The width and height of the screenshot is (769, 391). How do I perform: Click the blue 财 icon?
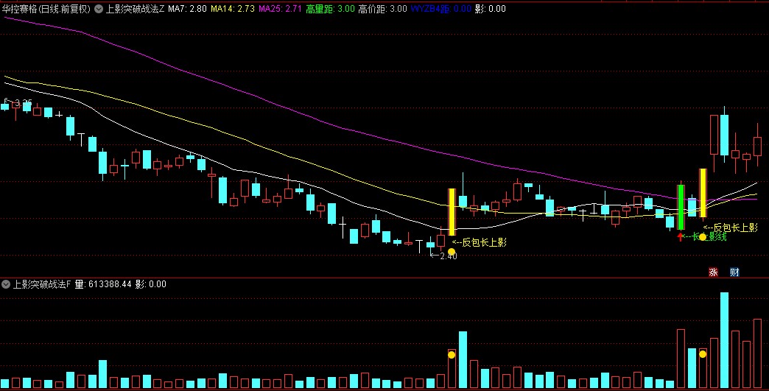[x=734, y=272]
